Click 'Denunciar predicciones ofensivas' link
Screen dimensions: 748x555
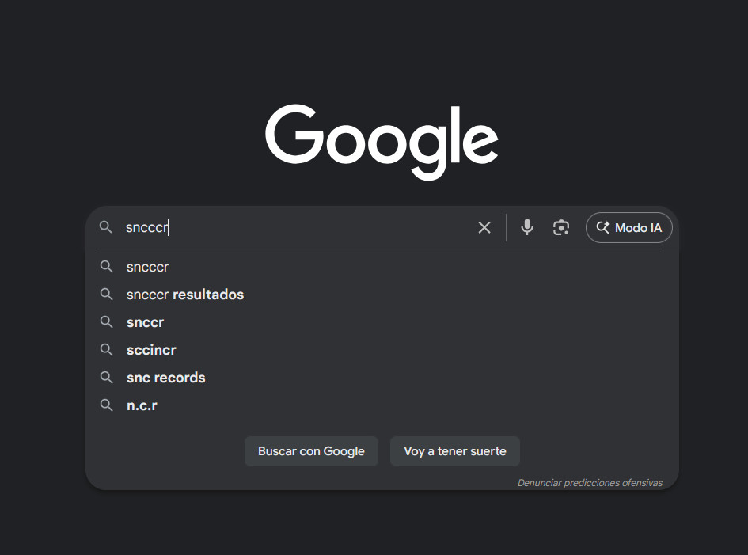[x=590, y=483]
